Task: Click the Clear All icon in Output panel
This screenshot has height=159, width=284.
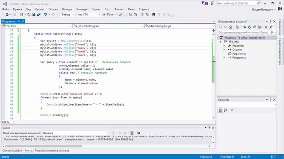Action: click(x=132, y=133)
